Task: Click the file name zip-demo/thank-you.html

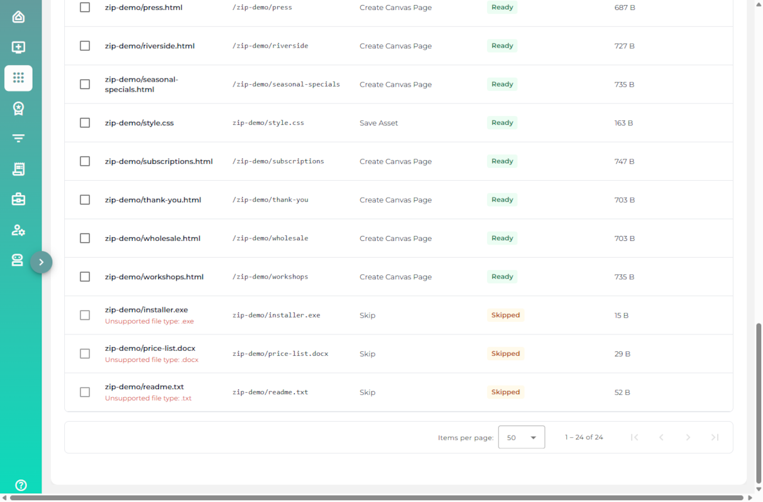Action: (x=153, y=200)
